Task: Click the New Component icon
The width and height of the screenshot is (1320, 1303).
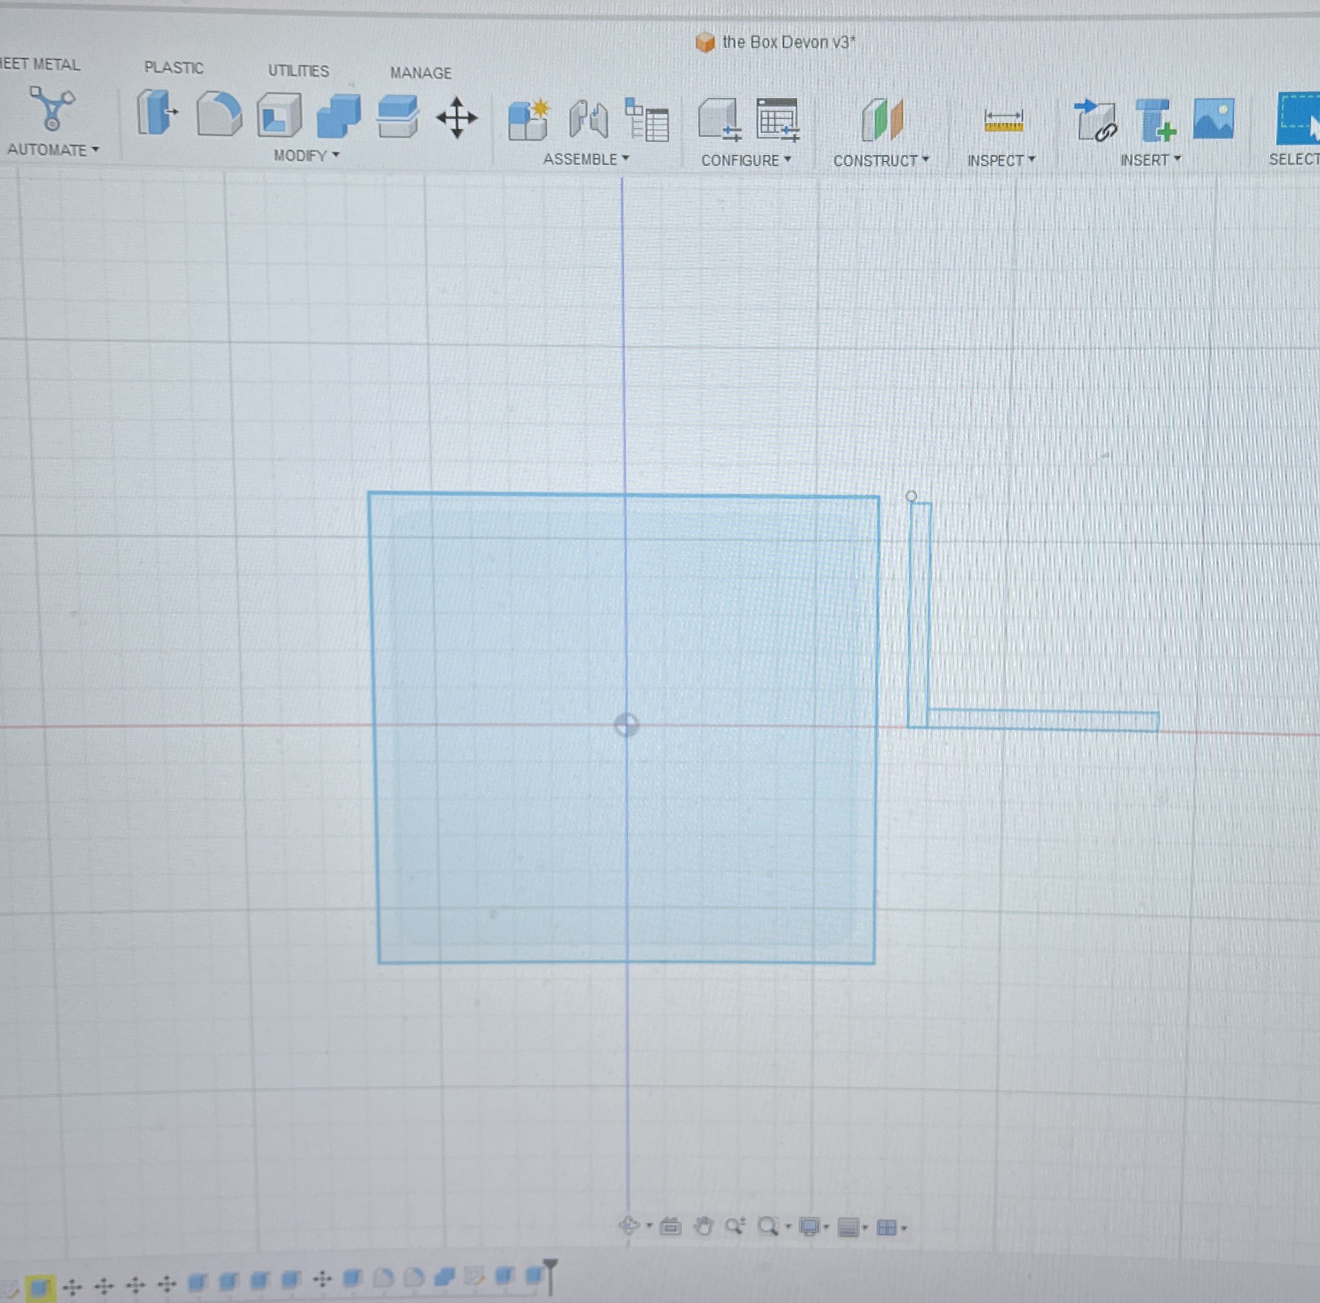Action: [x=528, y=120]
